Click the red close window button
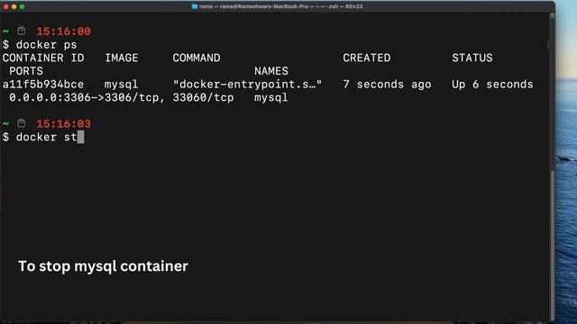 (6, 6)
